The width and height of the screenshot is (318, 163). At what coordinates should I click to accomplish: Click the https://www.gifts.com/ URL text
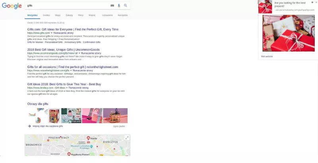coord(39,33)
